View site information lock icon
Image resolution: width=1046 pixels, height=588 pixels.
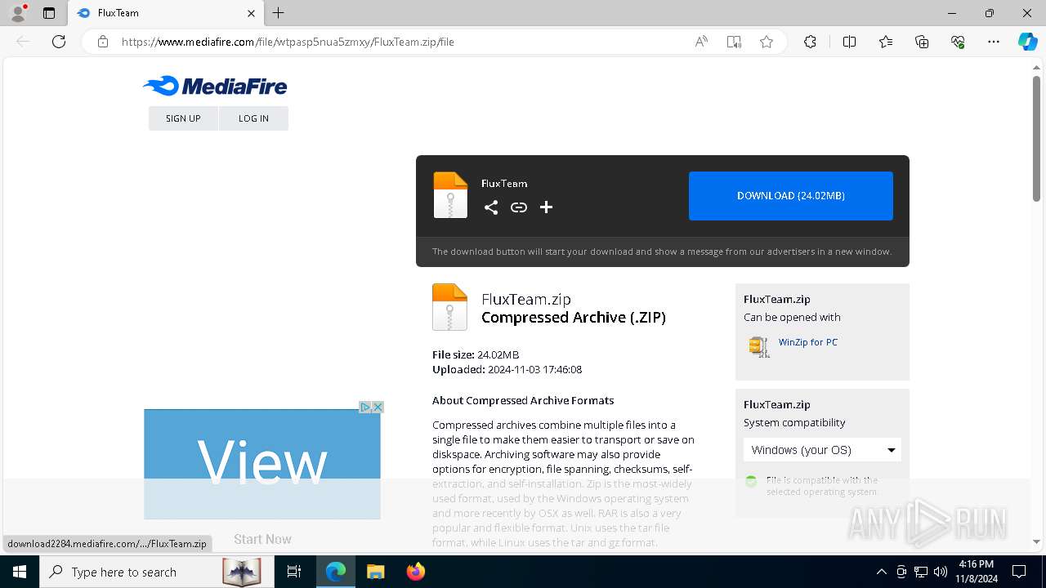click(103, 42)
